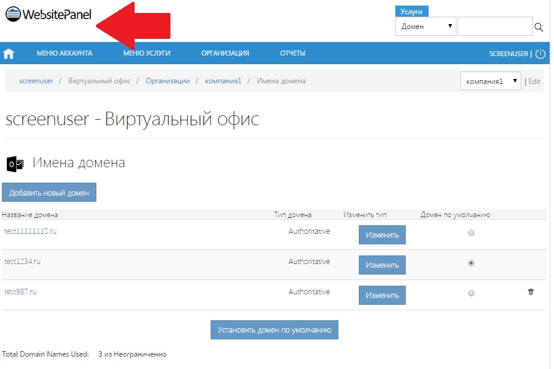Open ОРГАНИЗАЦИЯ menu
This screenshot has height=369, width=554.
(225, 53)
